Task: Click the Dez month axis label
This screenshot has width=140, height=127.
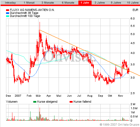Action: 8,96
